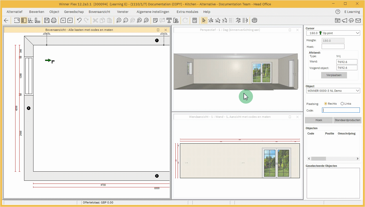Select the Rechts placement option
The image size is (365, 207).
(326, 104)
